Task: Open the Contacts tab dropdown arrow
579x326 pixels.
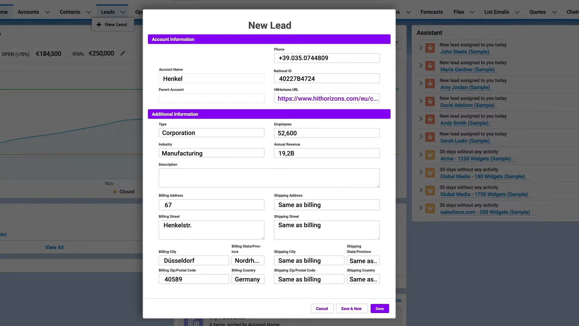Action: (x=89, y=12)
